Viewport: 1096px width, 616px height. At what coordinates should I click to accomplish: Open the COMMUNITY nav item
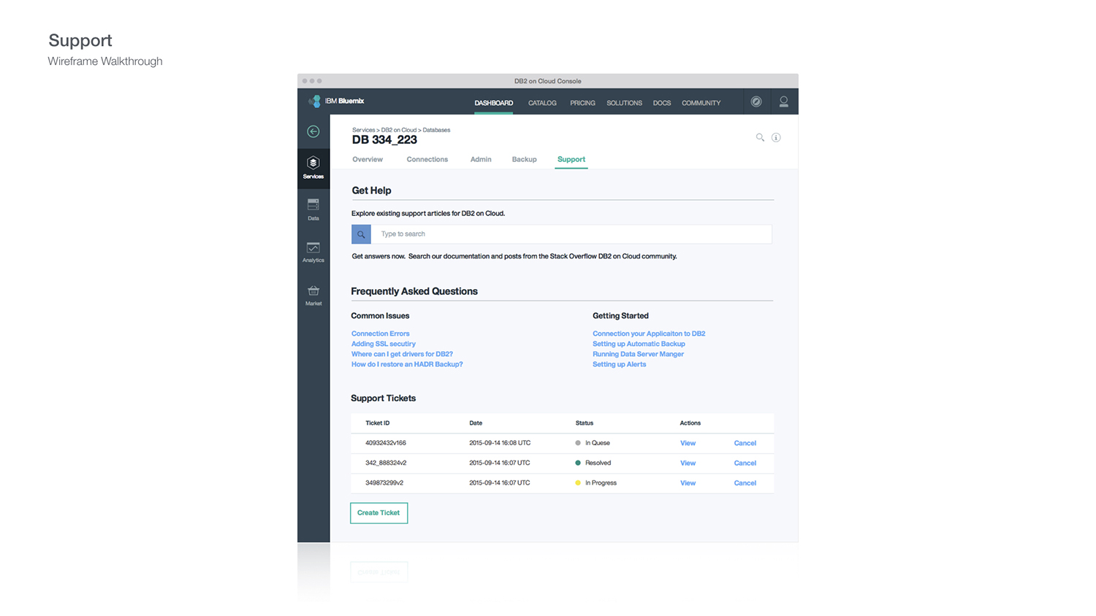coord(701,103)
